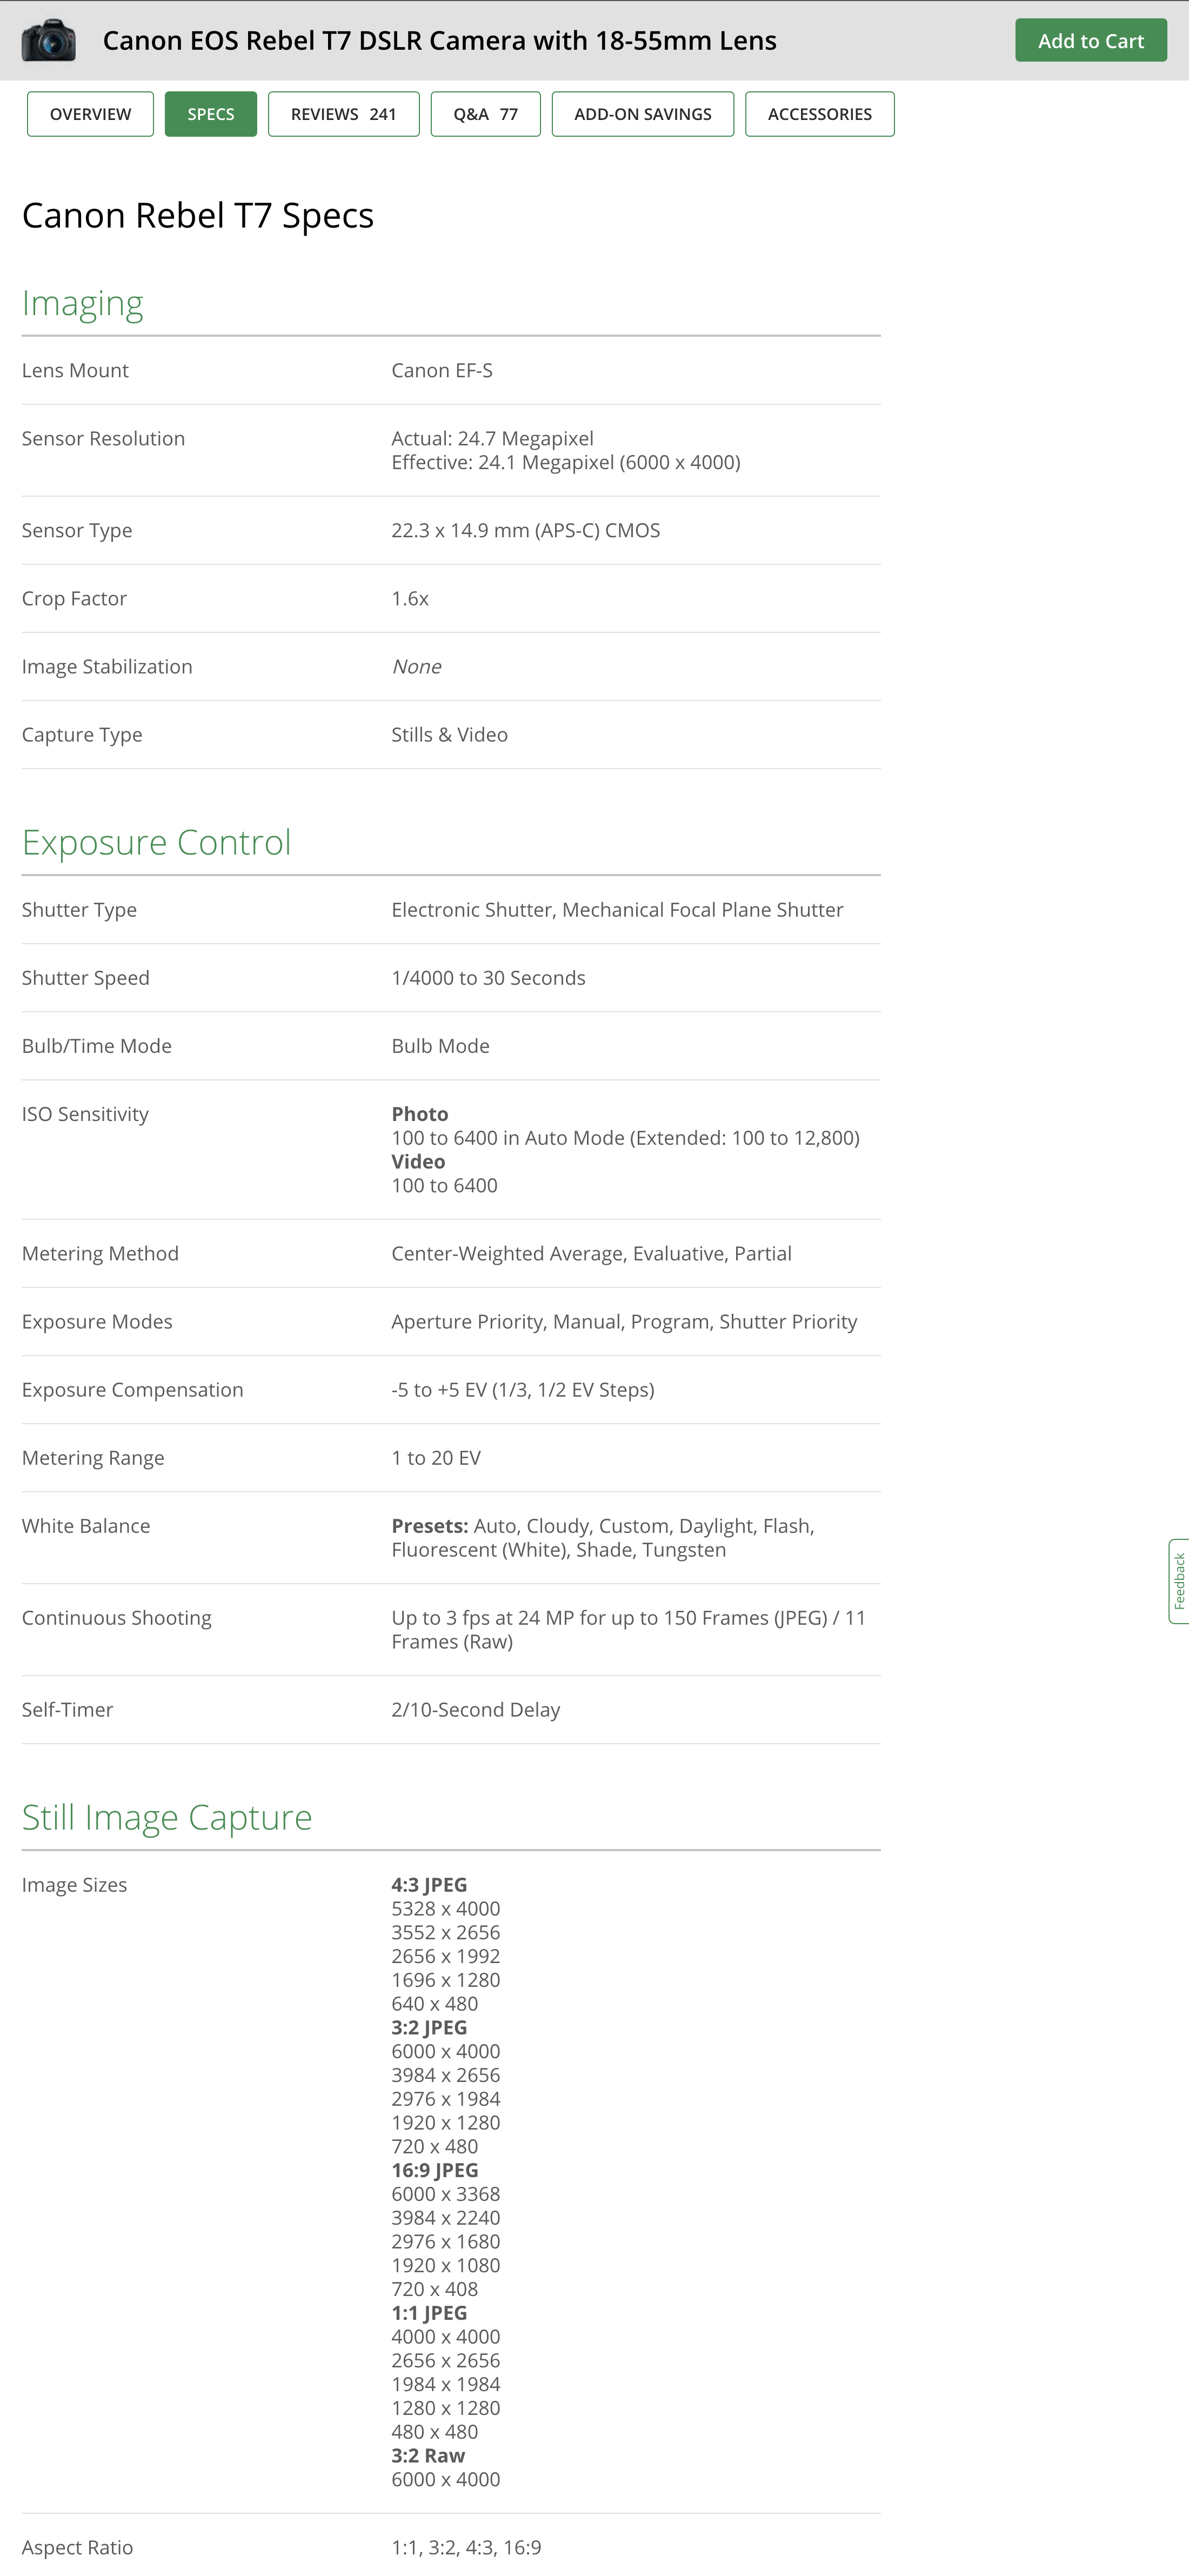The width and height of the screenshot is (1189, 2576).
Task: Select the Still Image Capture heading
Action: [x=167, y=1817]
